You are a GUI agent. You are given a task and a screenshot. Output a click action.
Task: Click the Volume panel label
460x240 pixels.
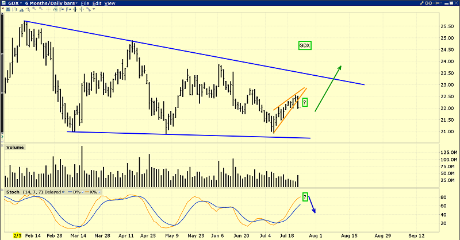pos(15,148)
